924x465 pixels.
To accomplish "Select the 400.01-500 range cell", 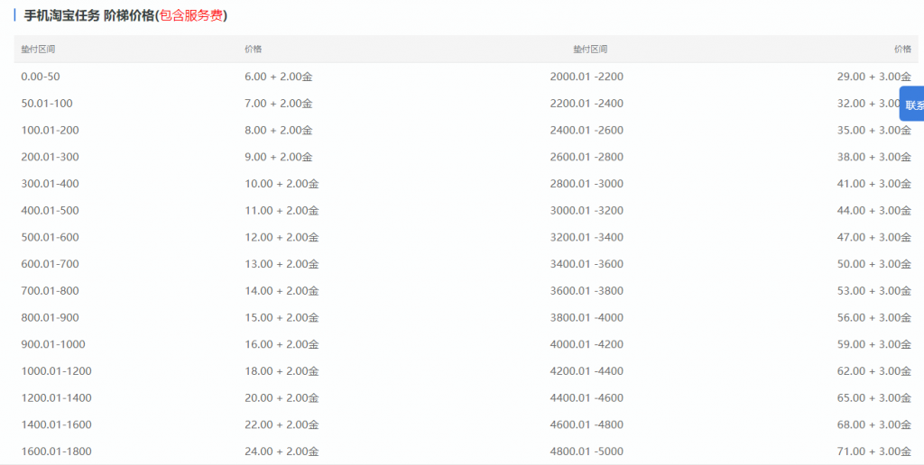I will tap(51, 211).
